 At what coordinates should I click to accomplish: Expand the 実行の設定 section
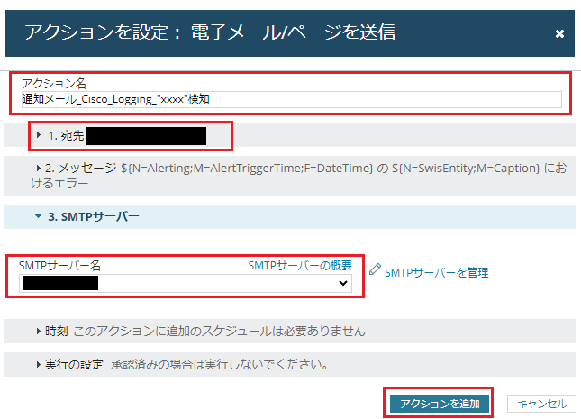[x=290, y=365]
